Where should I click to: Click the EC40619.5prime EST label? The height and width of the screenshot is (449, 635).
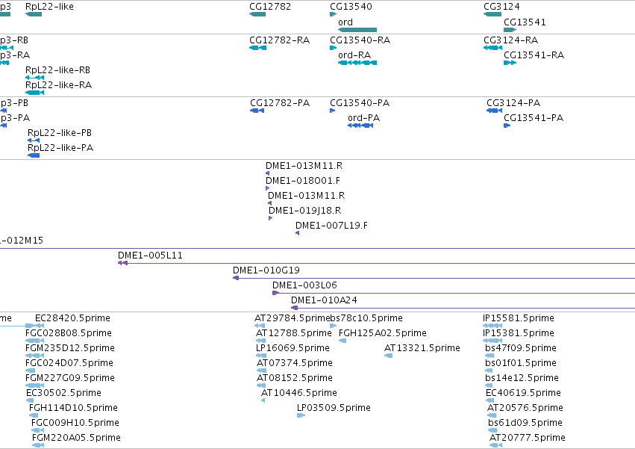(523, 393)
